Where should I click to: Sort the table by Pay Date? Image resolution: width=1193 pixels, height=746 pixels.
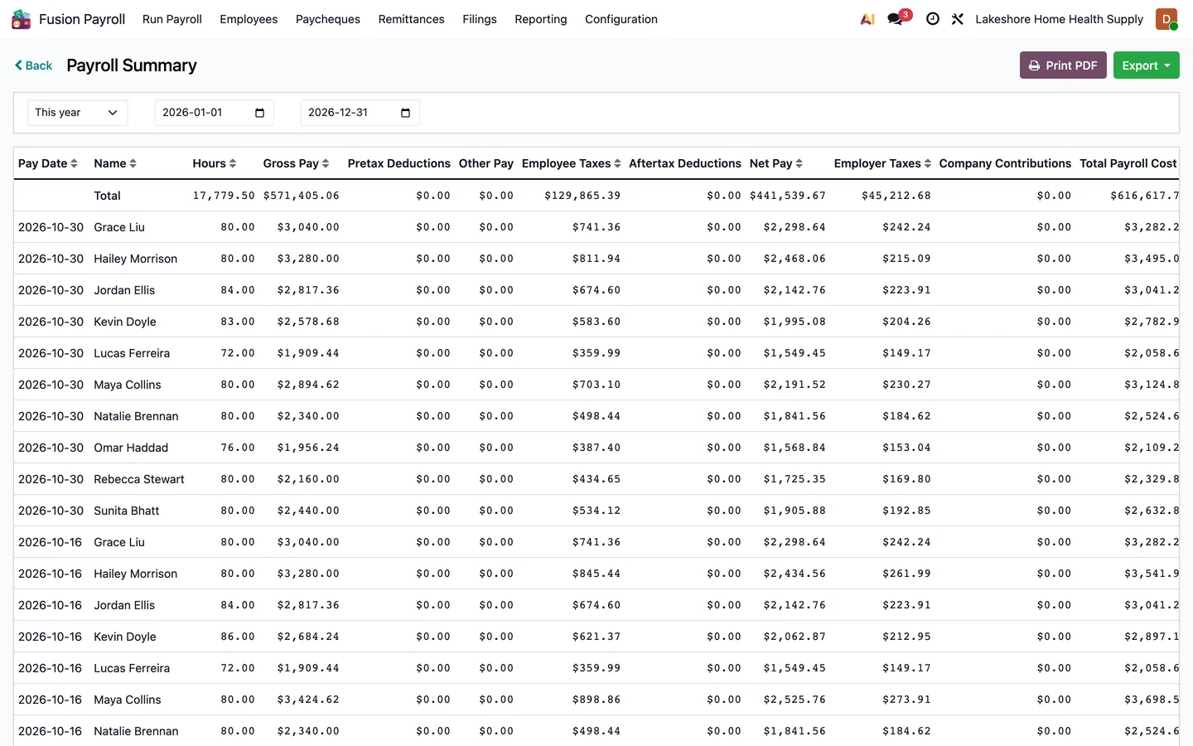[48, 163]
